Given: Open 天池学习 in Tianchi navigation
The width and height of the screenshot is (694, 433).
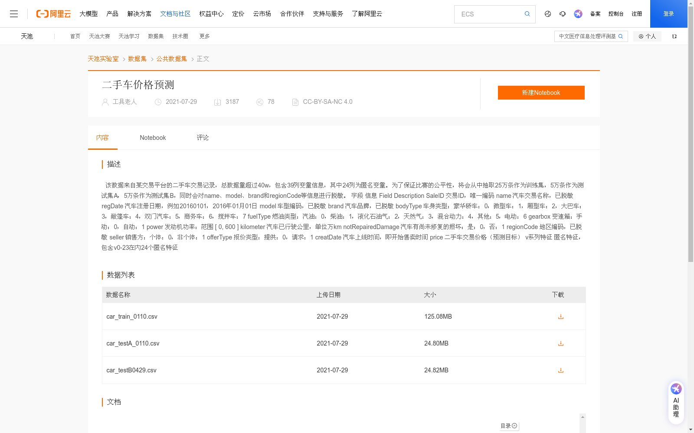Looking at the screenshot, I should click(129, 36).
